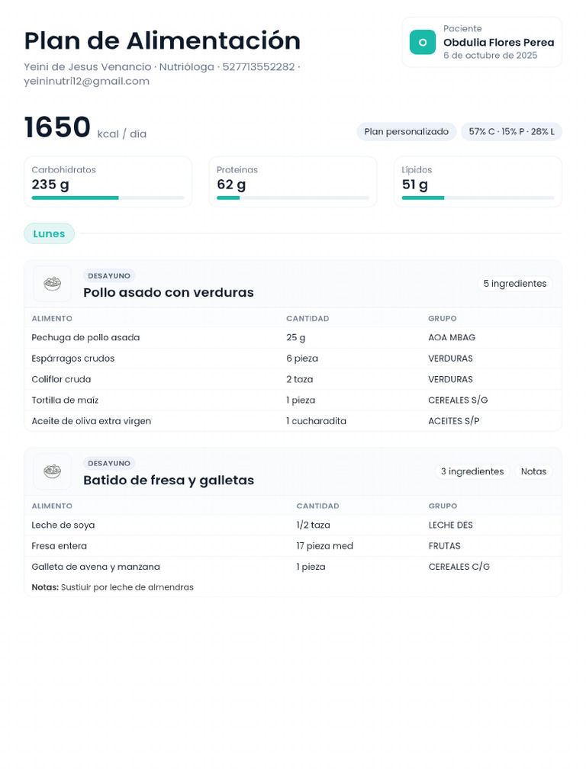
Task: Click the patient name Obdulia Flores Perea
Action: click(499, 43)
